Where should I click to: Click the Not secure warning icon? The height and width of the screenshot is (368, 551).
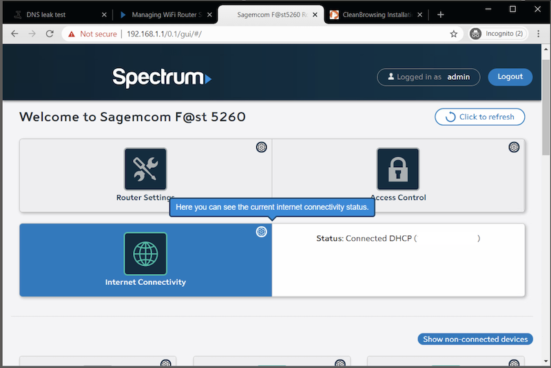coord(72,34)
